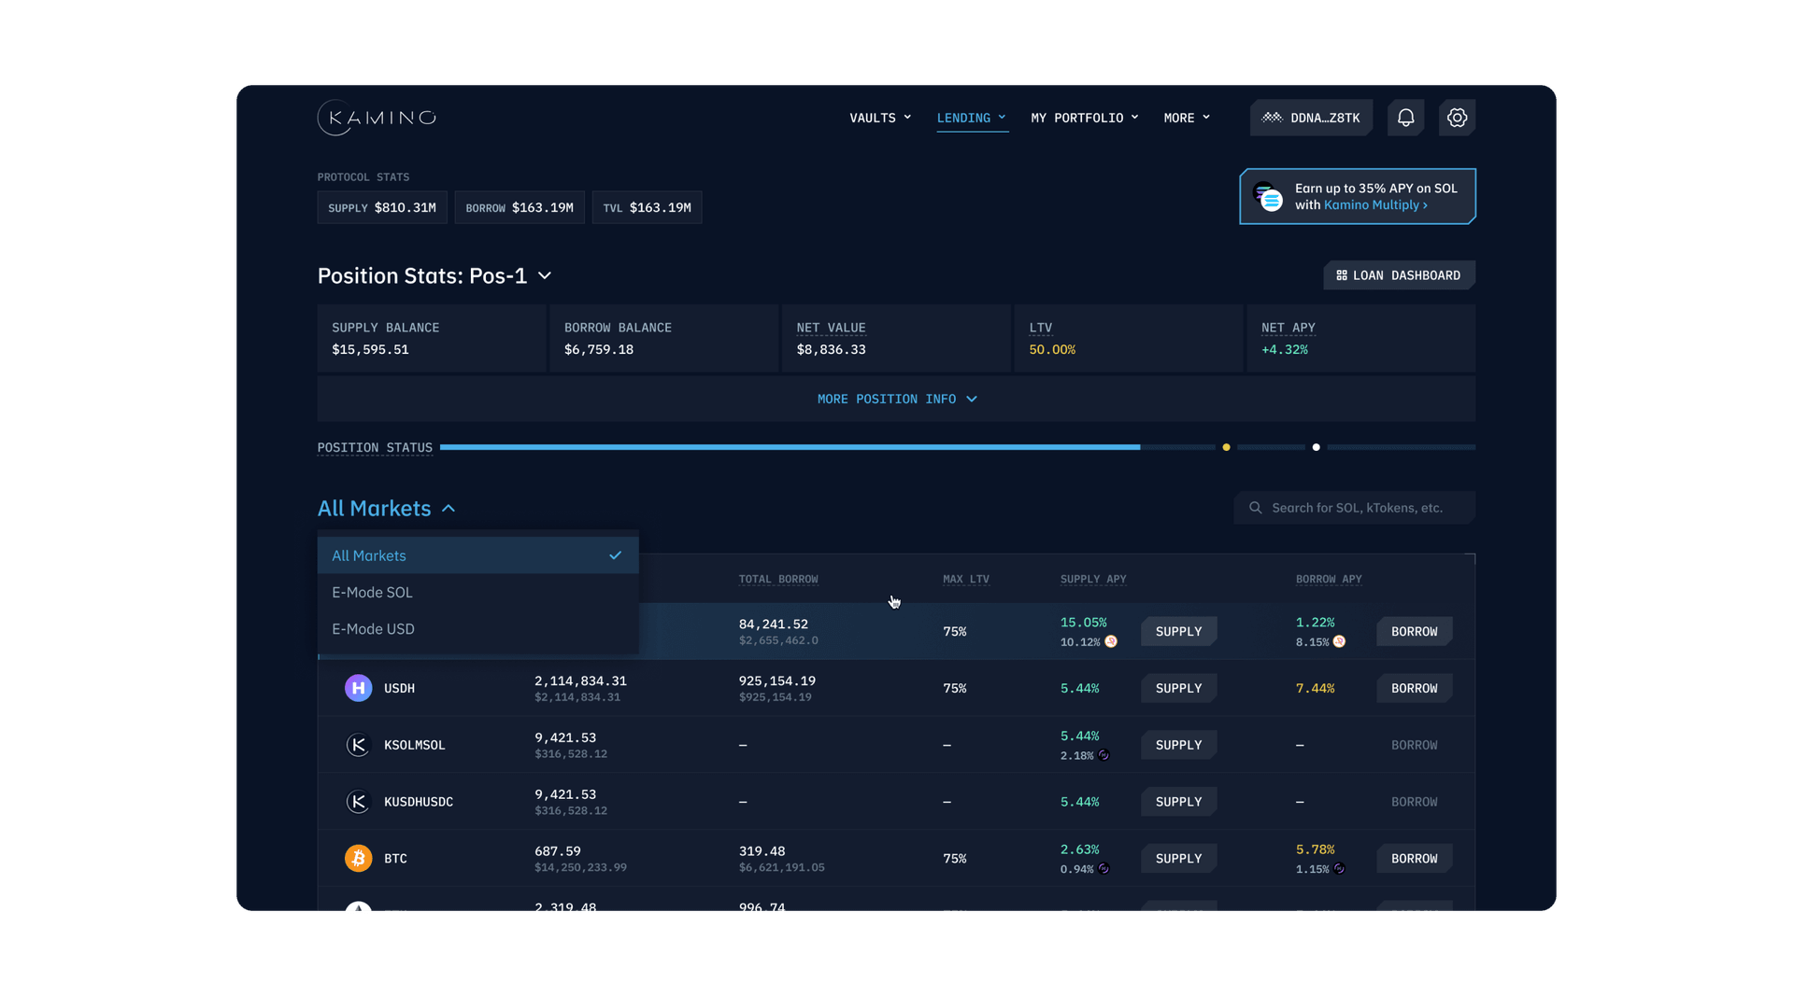Click the Position Status label
This screenshot has width=1794, height=996.
[x=375, y=447]
